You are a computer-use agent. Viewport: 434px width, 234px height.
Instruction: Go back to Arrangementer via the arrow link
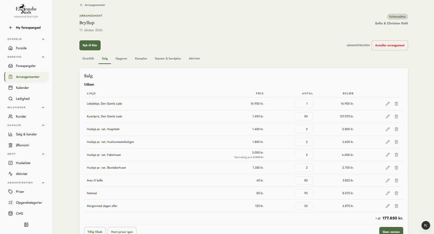coord(92,5)
